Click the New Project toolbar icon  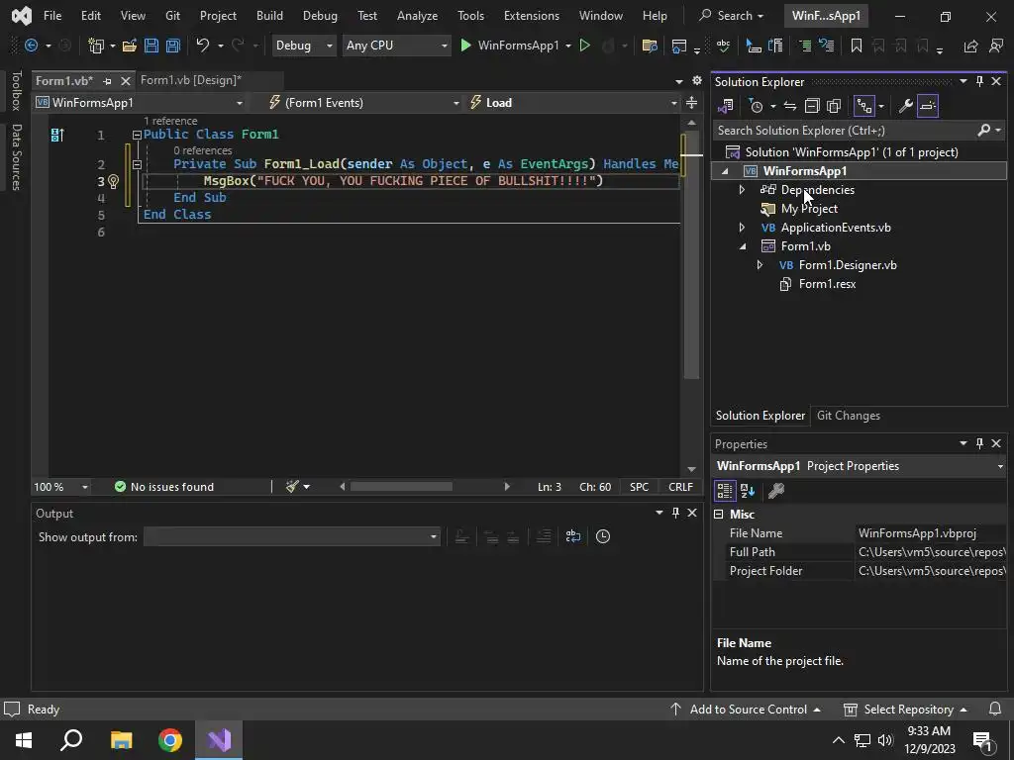click(96, 46)
